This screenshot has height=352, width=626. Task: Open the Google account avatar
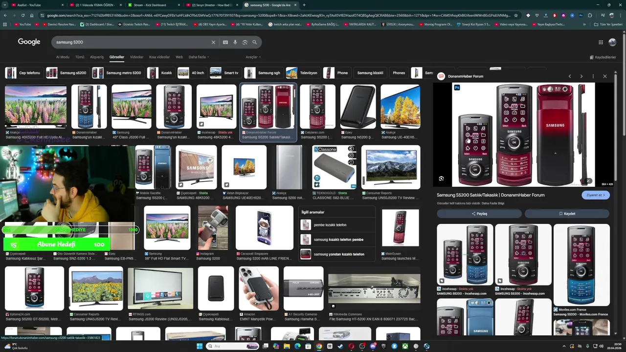[612, 42]
